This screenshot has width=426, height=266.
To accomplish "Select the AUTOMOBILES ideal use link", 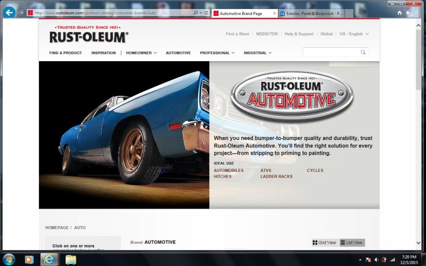I will point(228,170).
